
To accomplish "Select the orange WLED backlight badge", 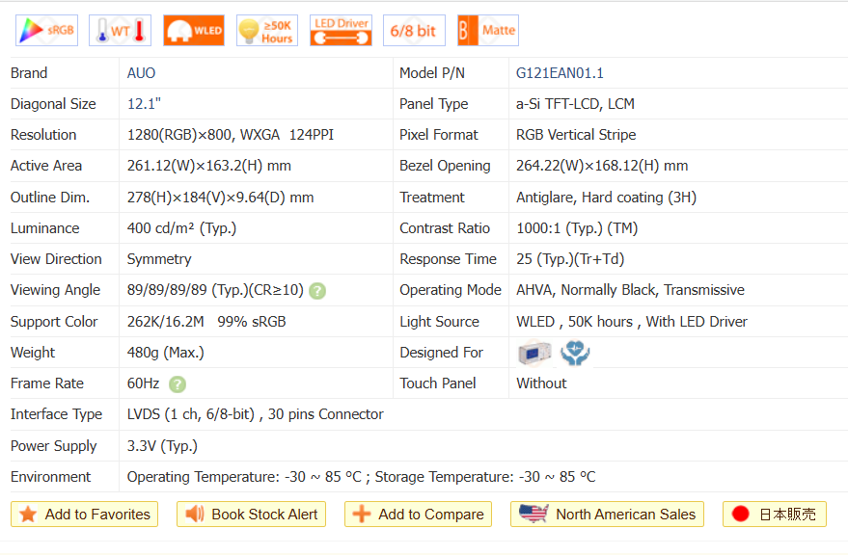I will tap(194, 30).
